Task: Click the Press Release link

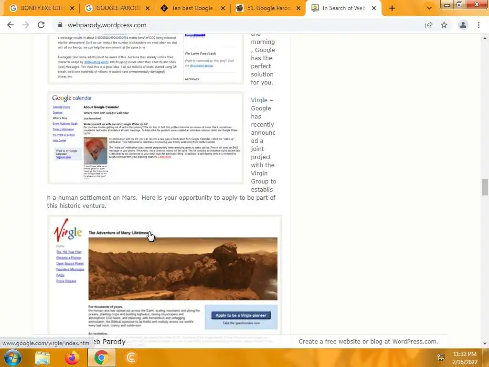Action: (66, 281)
